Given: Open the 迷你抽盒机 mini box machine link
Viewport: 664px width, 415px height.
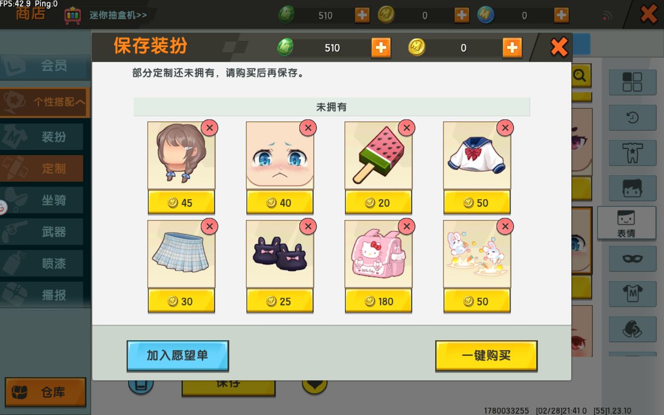Looking at the screenshot, I should coord(118,15).
